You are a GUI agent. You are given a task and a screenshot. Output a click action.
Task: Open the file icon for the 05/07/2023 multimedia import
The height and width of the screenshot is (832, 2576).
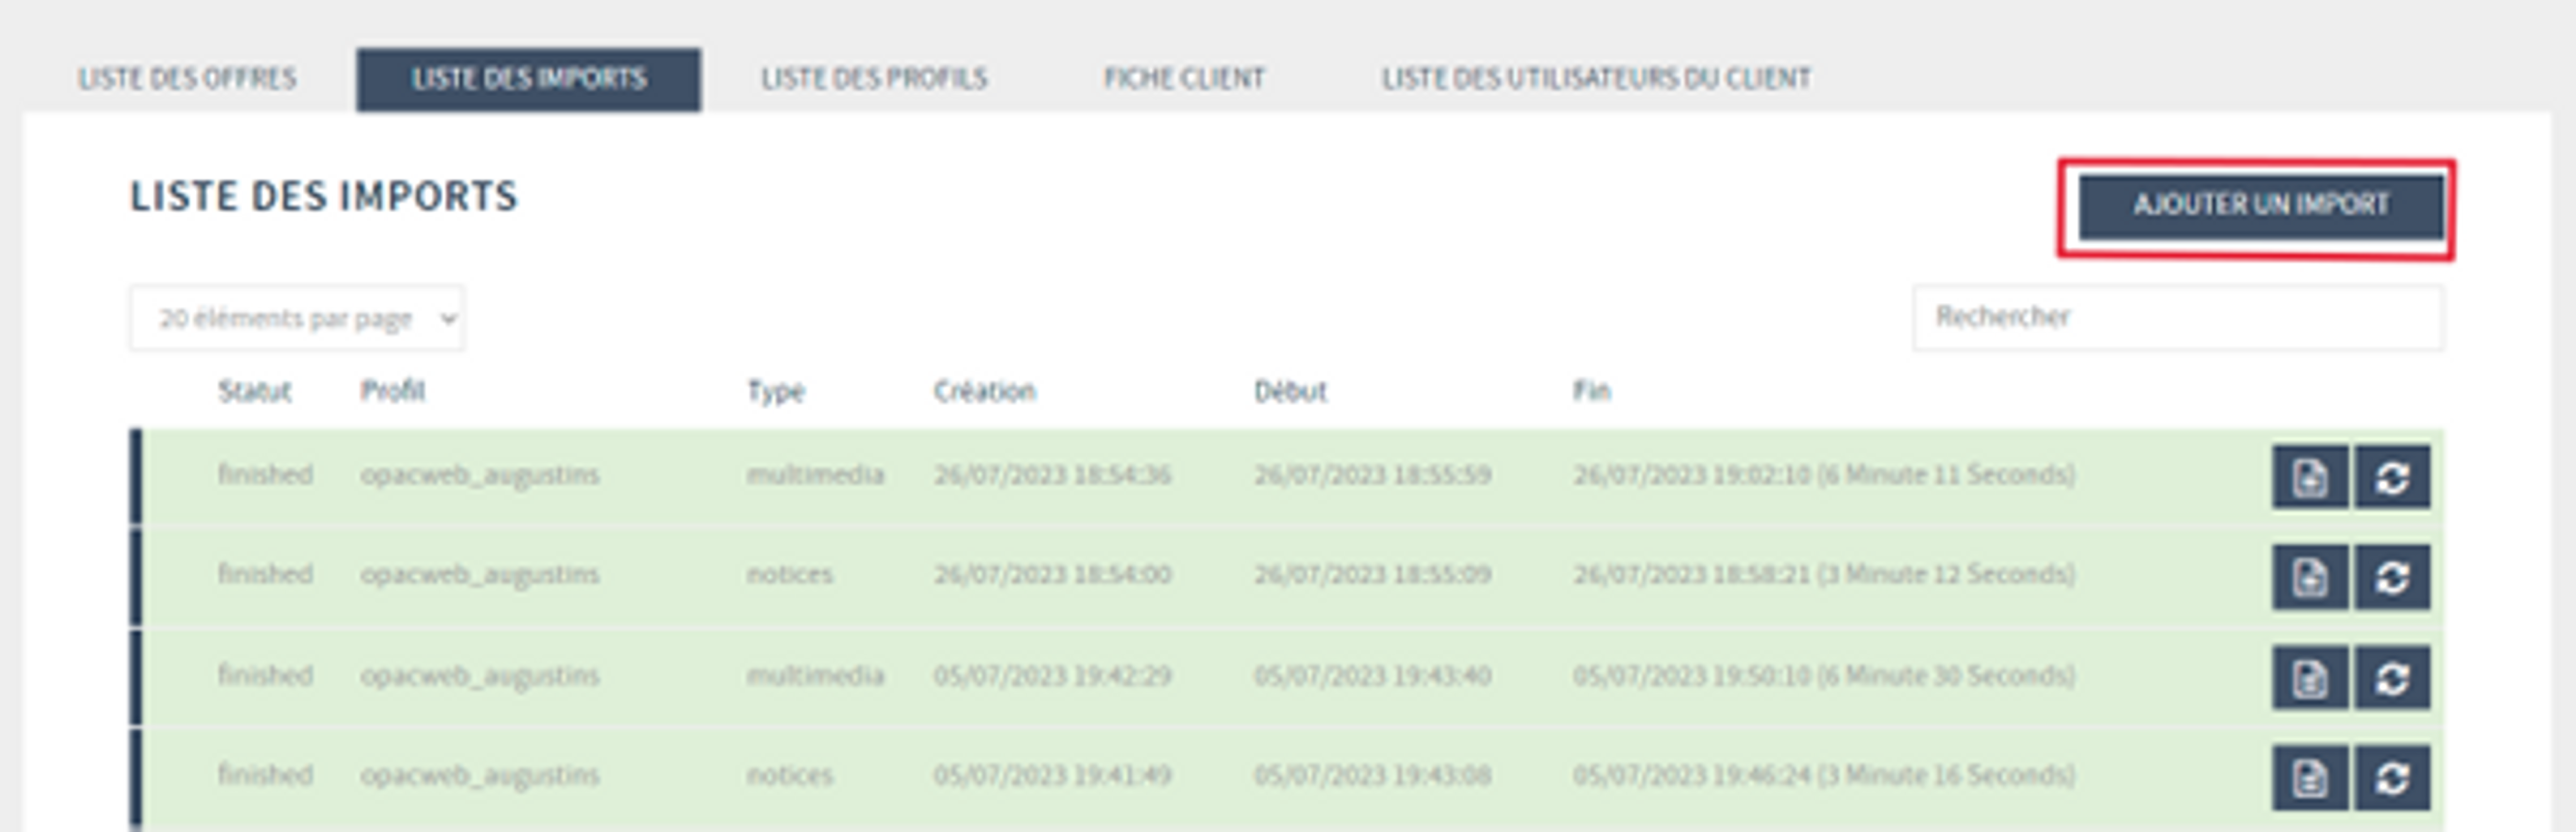(x=2309, y=678)
